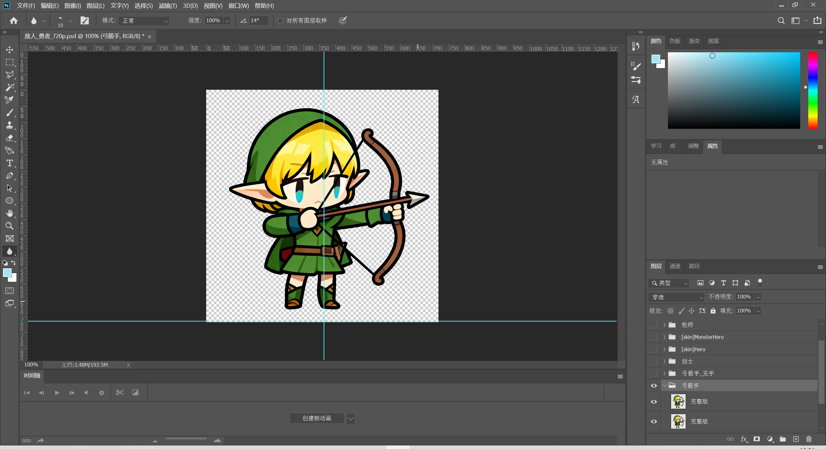Image resolution: width=826 pixels, height=449 pixels.
Task: Show the 剑士 group
Action: point(654,362)
